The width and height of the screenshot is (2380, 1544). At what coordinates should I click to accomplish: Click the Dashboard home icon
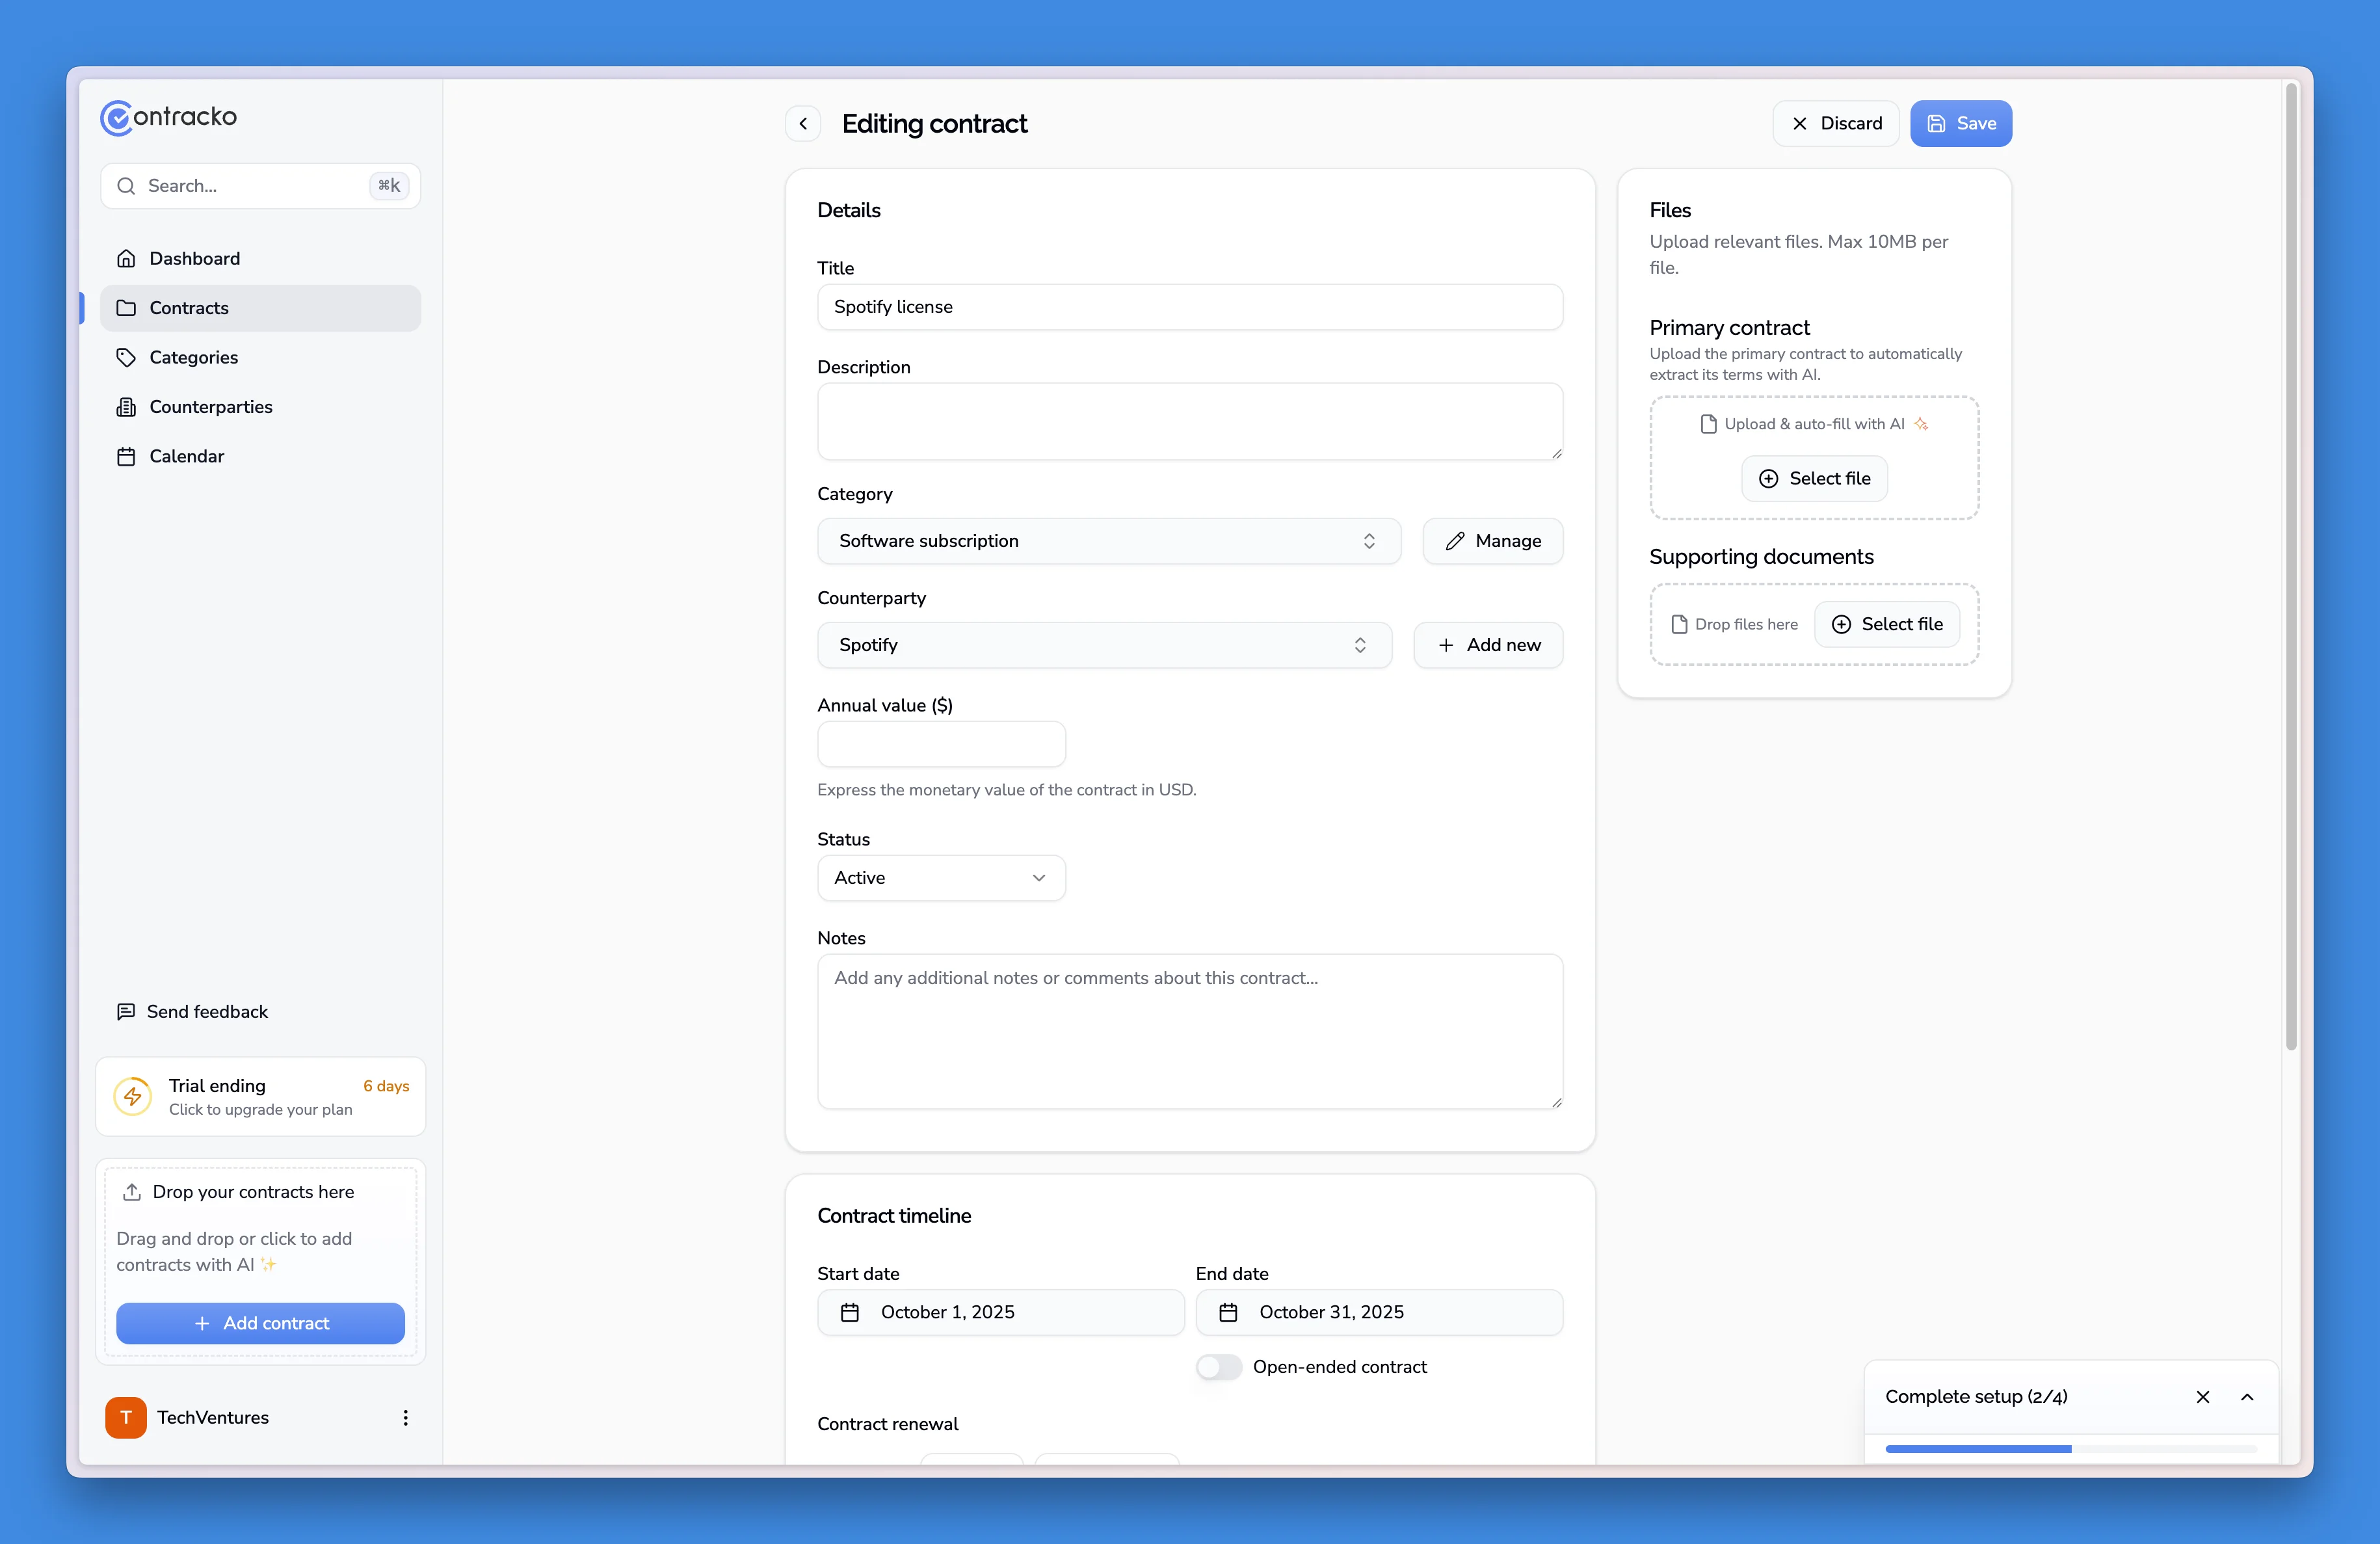coord(126,258)
